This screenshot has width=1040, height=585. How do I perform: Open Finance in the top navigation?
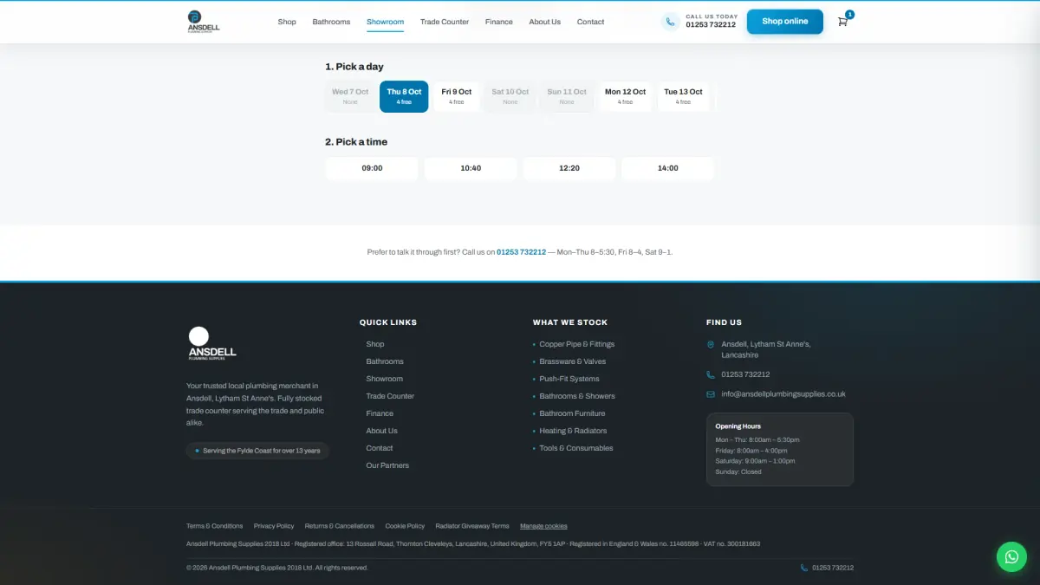click(499, 22)
